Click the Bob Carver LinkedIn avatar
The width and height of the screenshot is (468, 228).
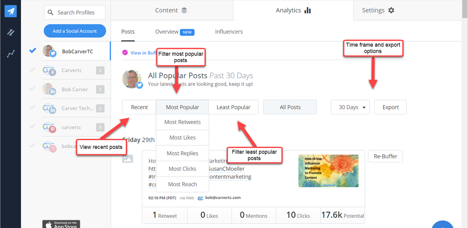[49, 89]
